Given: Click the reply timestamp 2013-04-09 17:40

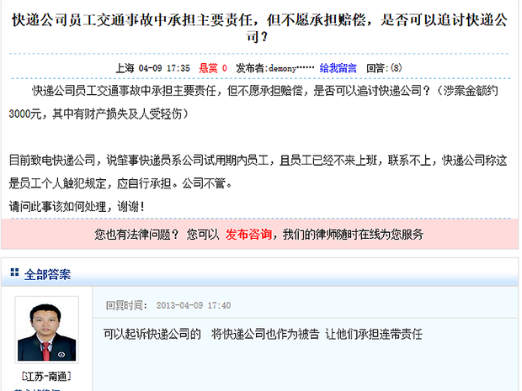Looking at the screenshot, I should coord(194,305).
